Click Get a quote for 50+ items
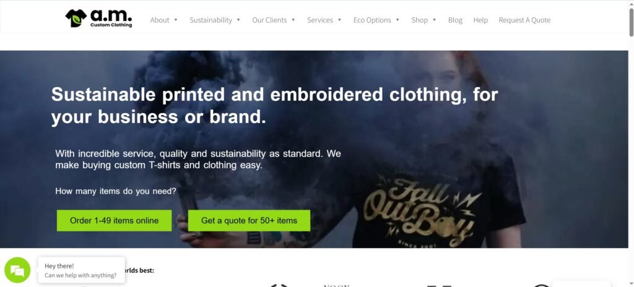The height and width of the screenshot is (287, 634). pos(249,220)
